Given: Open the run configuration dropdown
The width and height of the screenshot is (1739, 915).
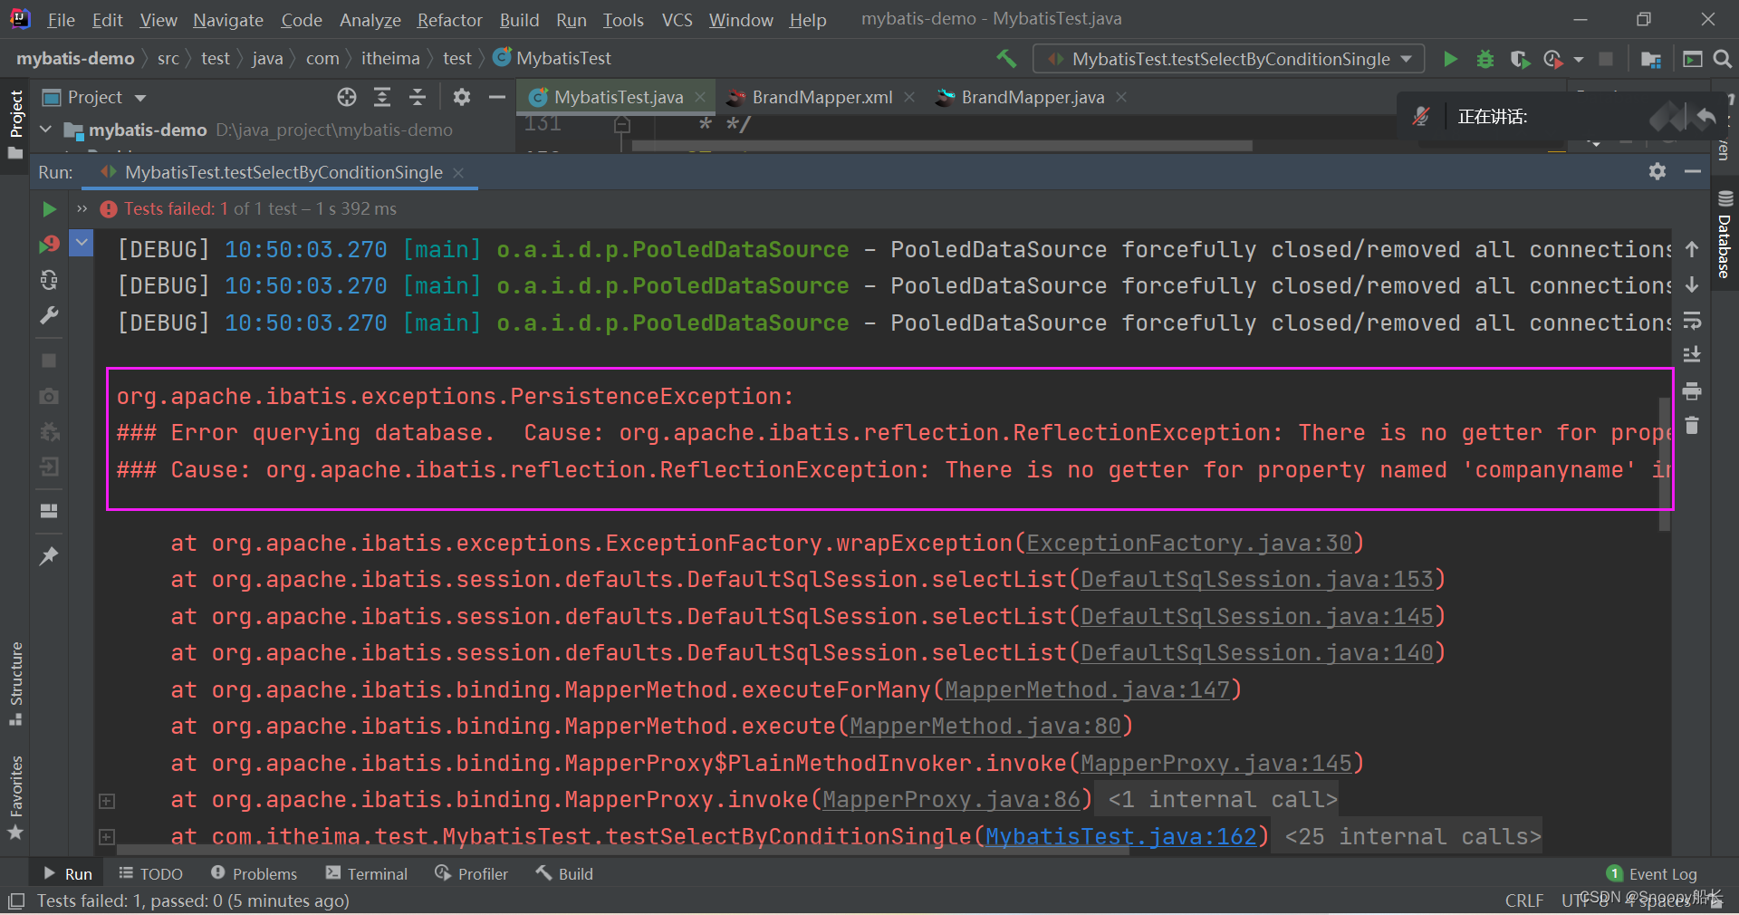Looking at the screenshot, I should pos(1228,59).
